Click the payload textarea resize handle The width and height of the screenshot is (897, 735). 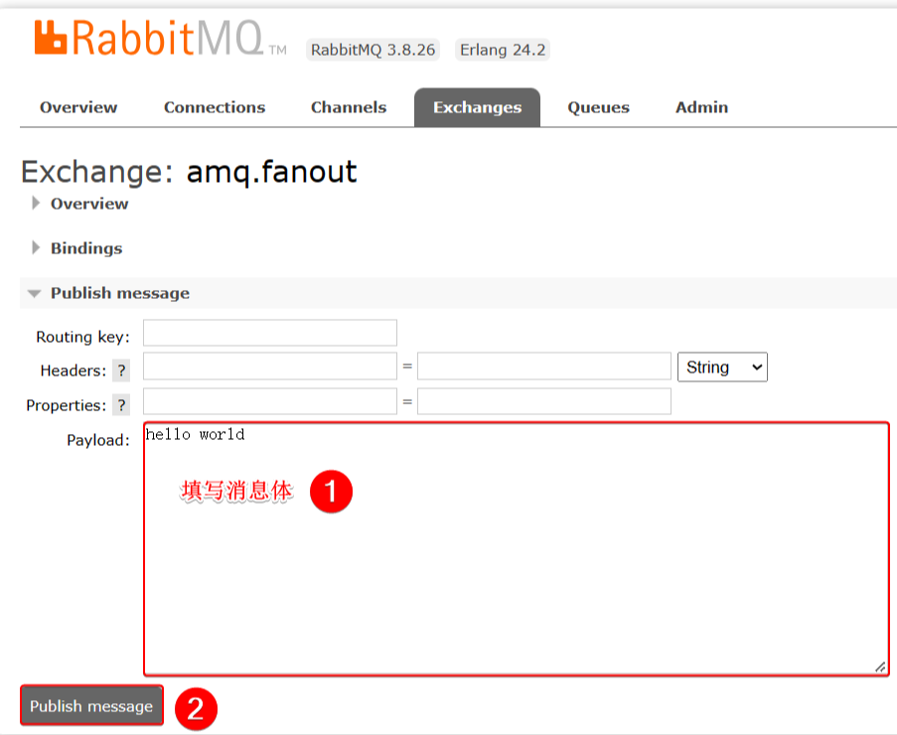(880, 667)
